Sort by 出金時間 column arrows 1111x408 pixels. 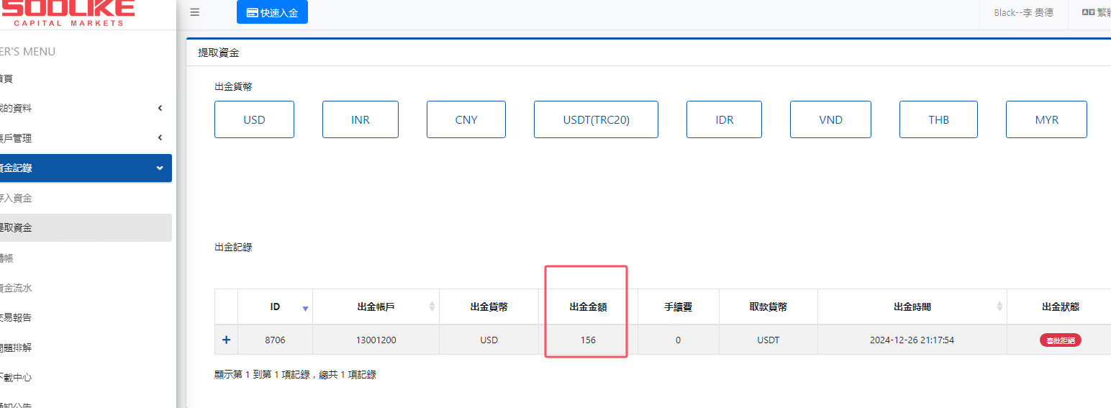pyautogui.click(x=999, y=307)
